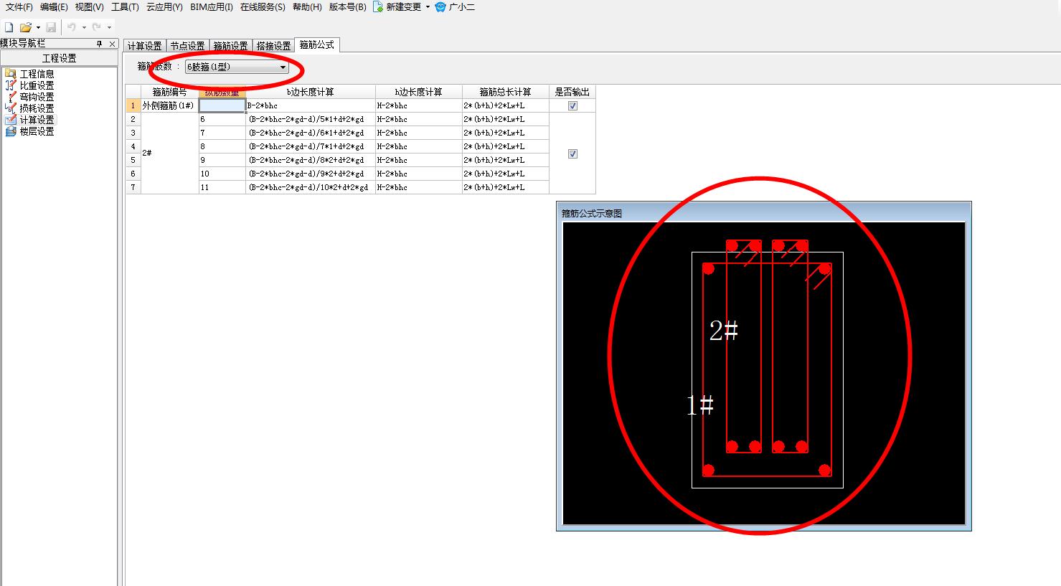Pin the 模块导航栏 panel

(x=100, y=44)
